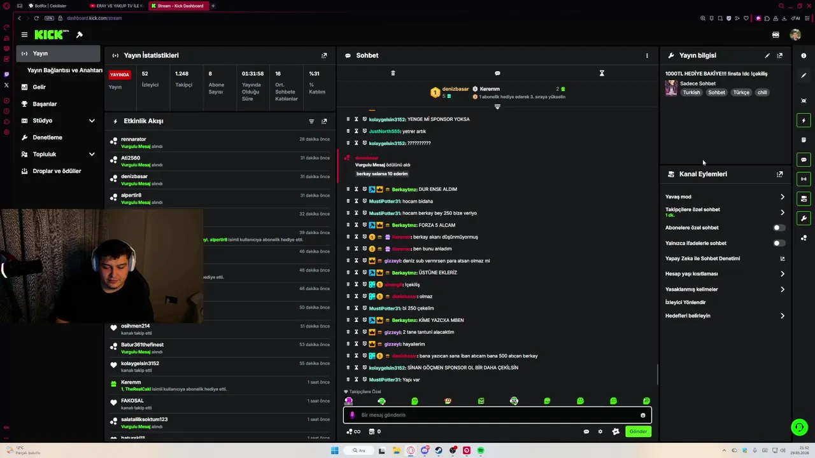The image size is (815, 458).
Task: Open File Explorer from the taskbar
Action: [396, 450]
